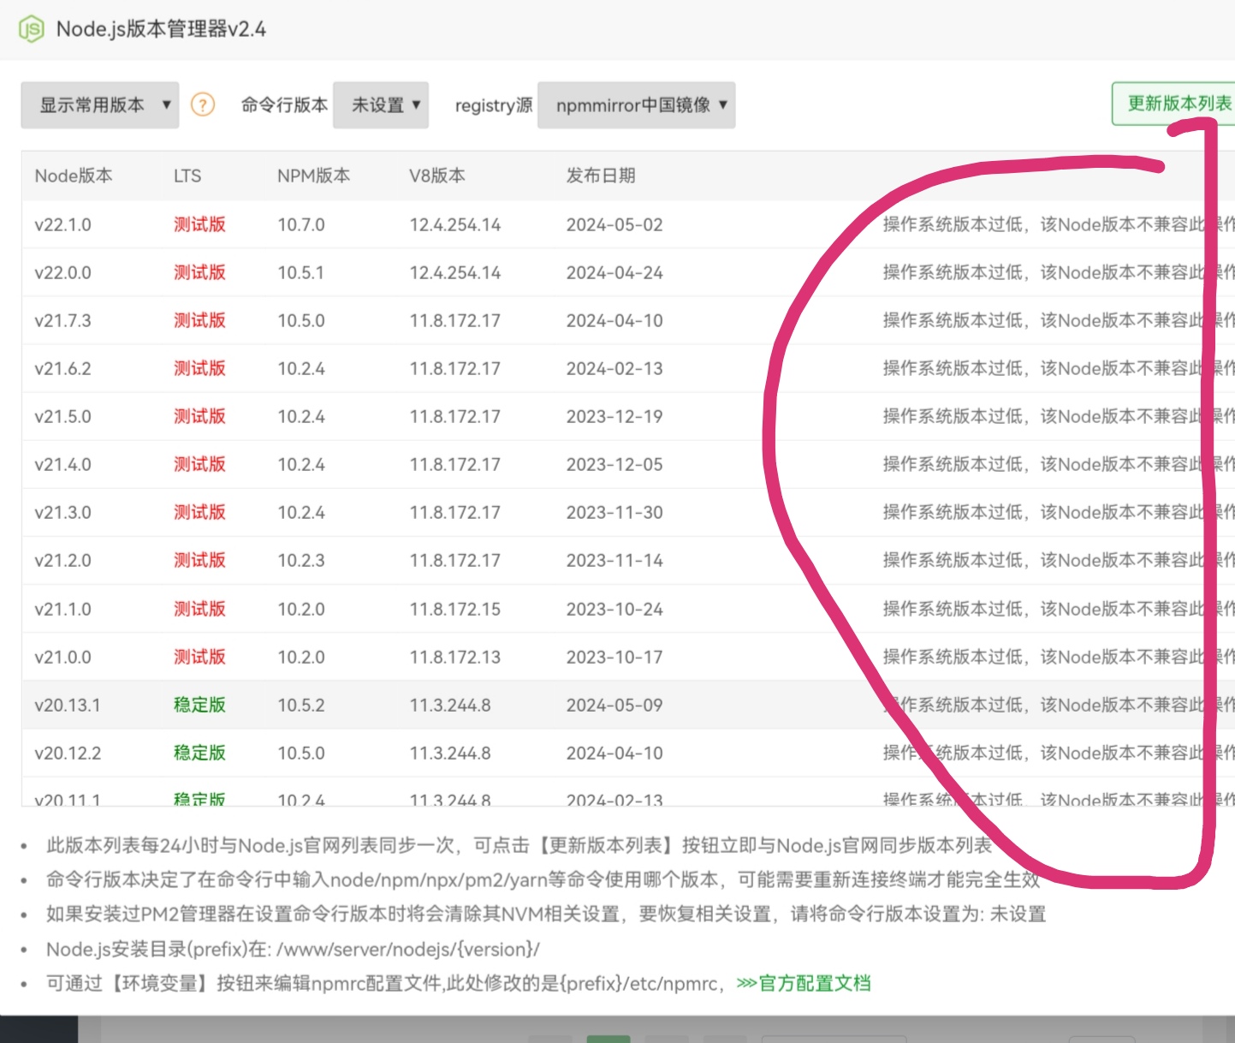Screen dimensions: 1235x1043
Task: Click release date 2024-02-13 in v21.6.2 row
Action: tap(615, 368)
